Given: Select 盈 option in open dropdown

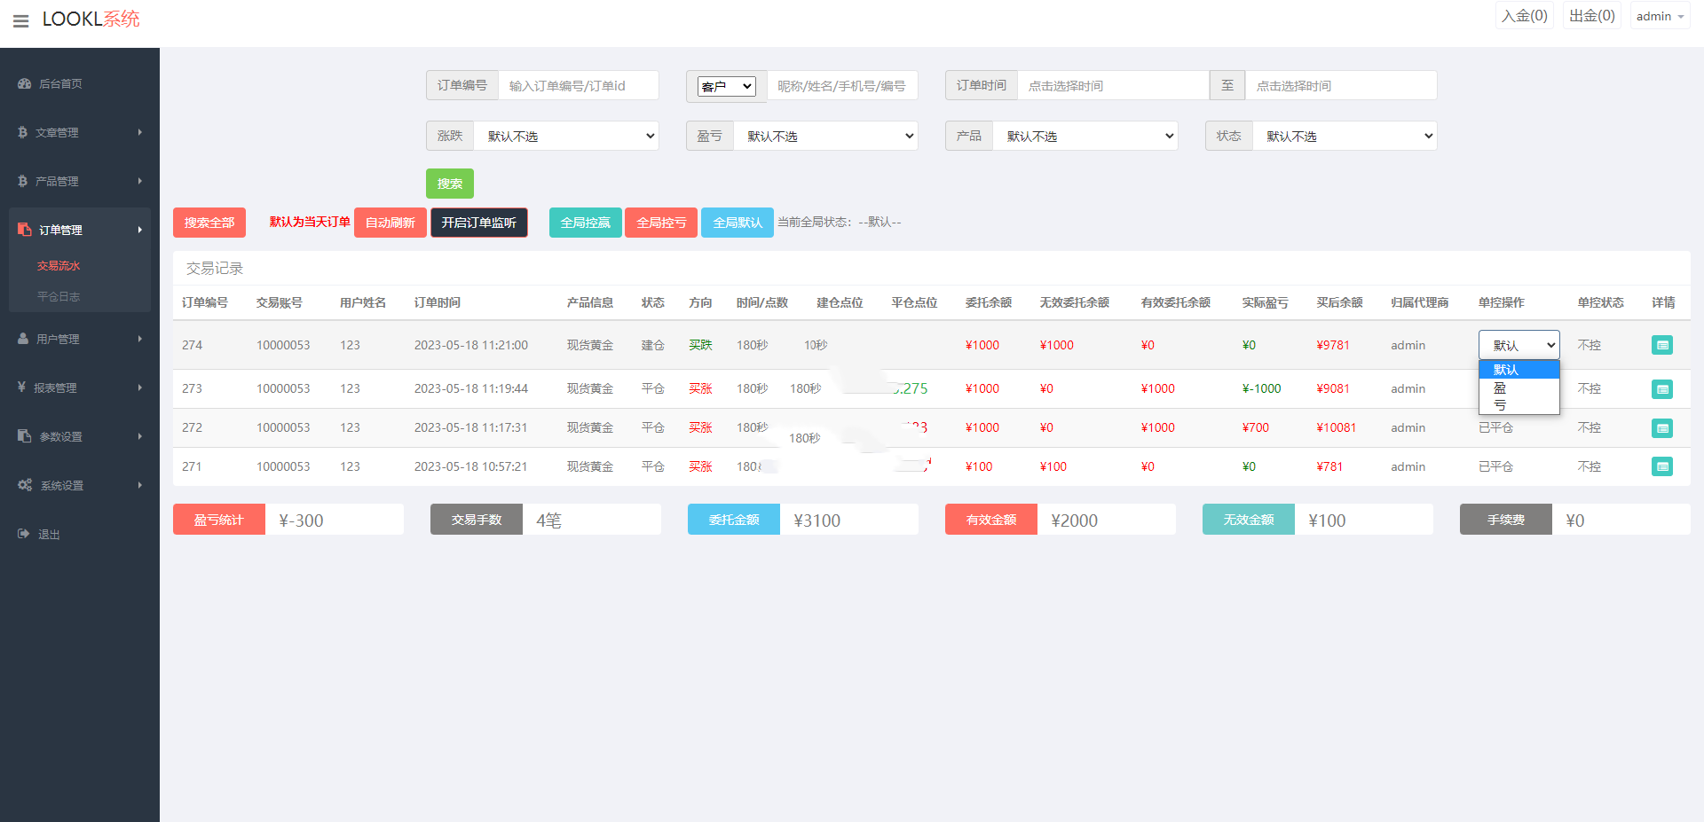Looking at the screenshot, I should (1500, 388).
